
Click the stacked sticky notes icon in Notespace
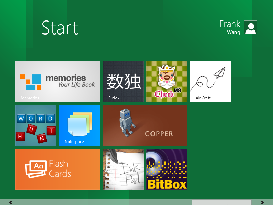(80, 124)
